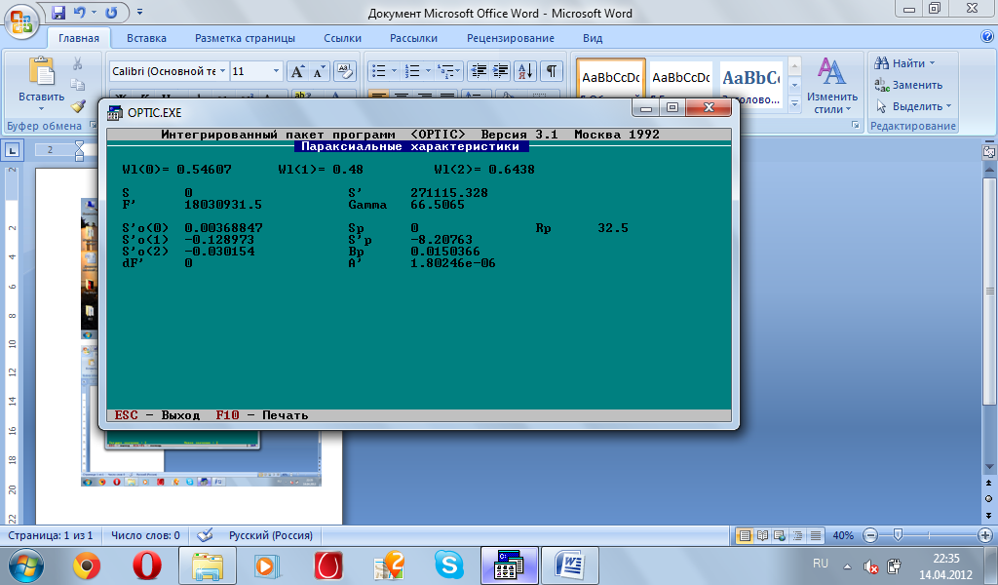Show hidden tray icons arrow

(x=847, y=565)
